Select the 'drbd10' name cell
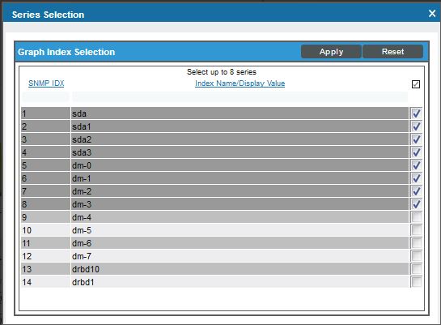Image resolution: width=441 pixels, height=325 pixels. 240,269
